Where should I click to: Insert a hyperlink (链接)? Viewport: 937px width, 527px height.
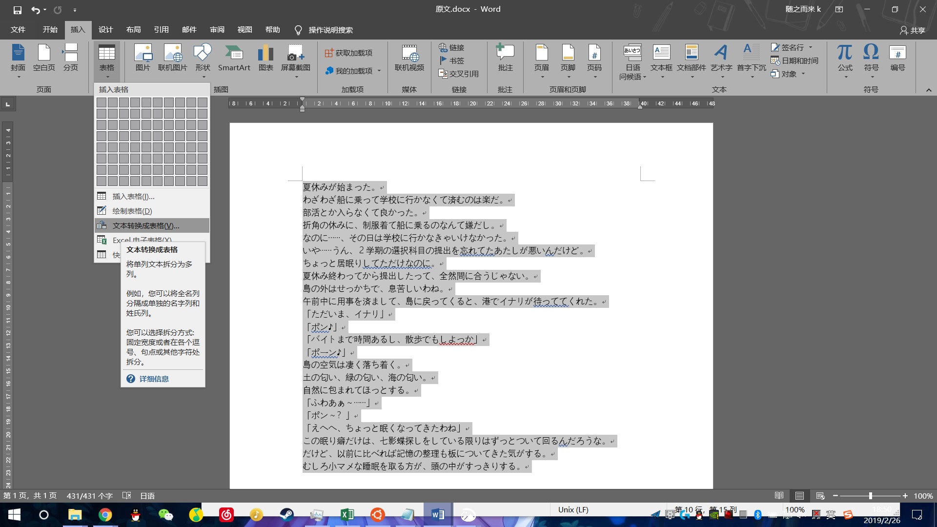click(451, 47)
